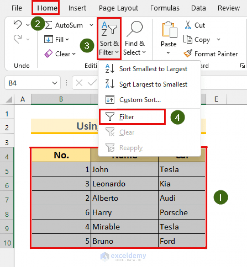The width and height of the screenshot is (247, 267).
Task: Open the Fill options chevron
Action: click(66, 39)
